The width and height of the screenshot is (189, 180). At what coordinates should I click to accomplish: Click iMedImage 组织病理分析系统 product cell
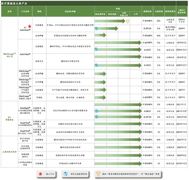(25, 82)
